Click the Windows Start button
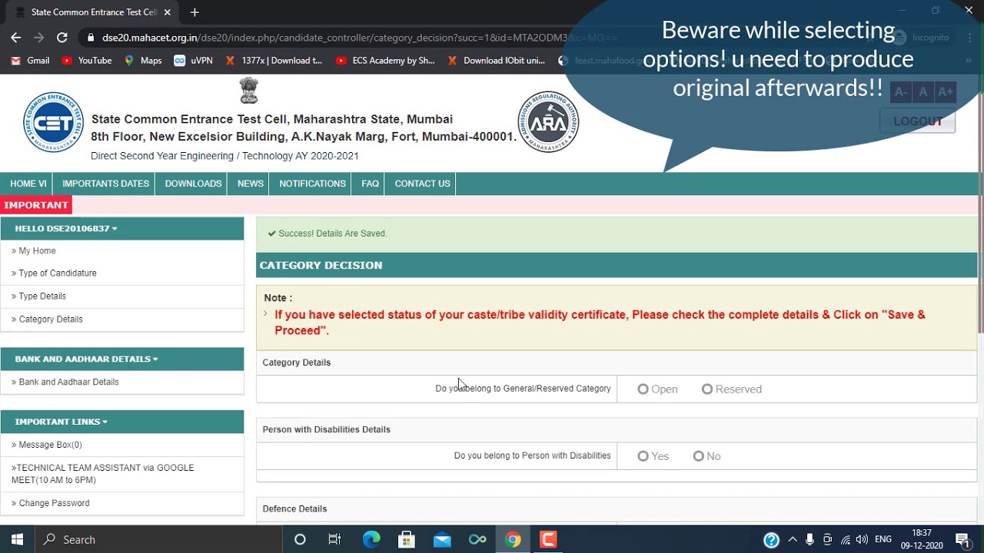The height and width of the screenshot is (553, 984). [17, 539]
